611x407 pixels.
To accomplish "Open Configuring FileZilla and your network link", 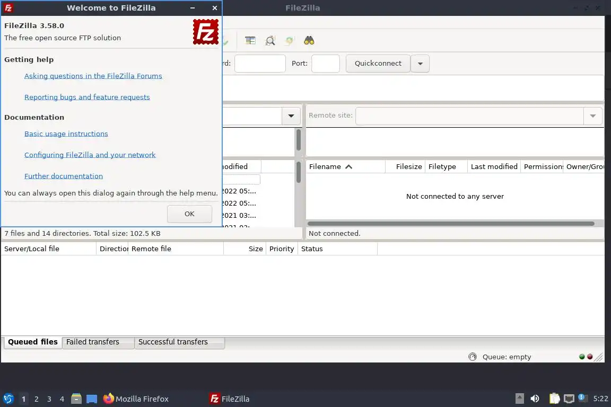I will pos(90,155).
